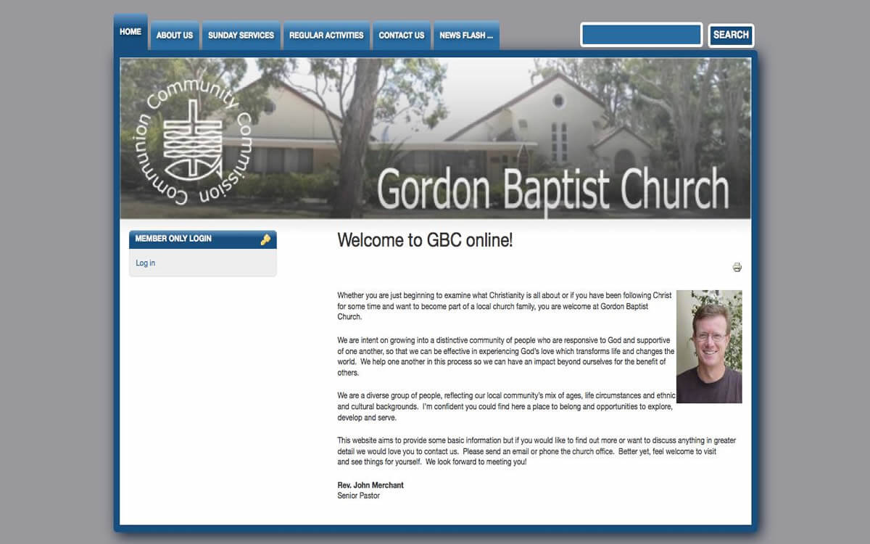Viewport: 870px width, 544px height.
Task: Open the Home tab
Action: tap(130, 33)
